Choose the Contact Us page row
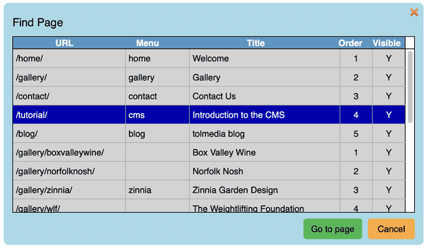Viewport: 427px width, 248px height. coord(214,96)
